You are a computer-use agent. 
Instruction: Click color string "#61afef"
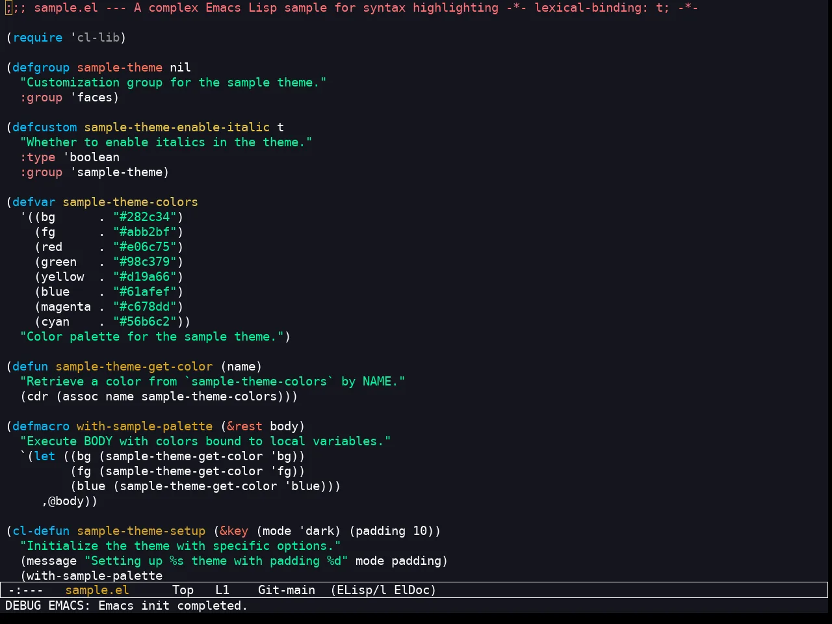144,292
